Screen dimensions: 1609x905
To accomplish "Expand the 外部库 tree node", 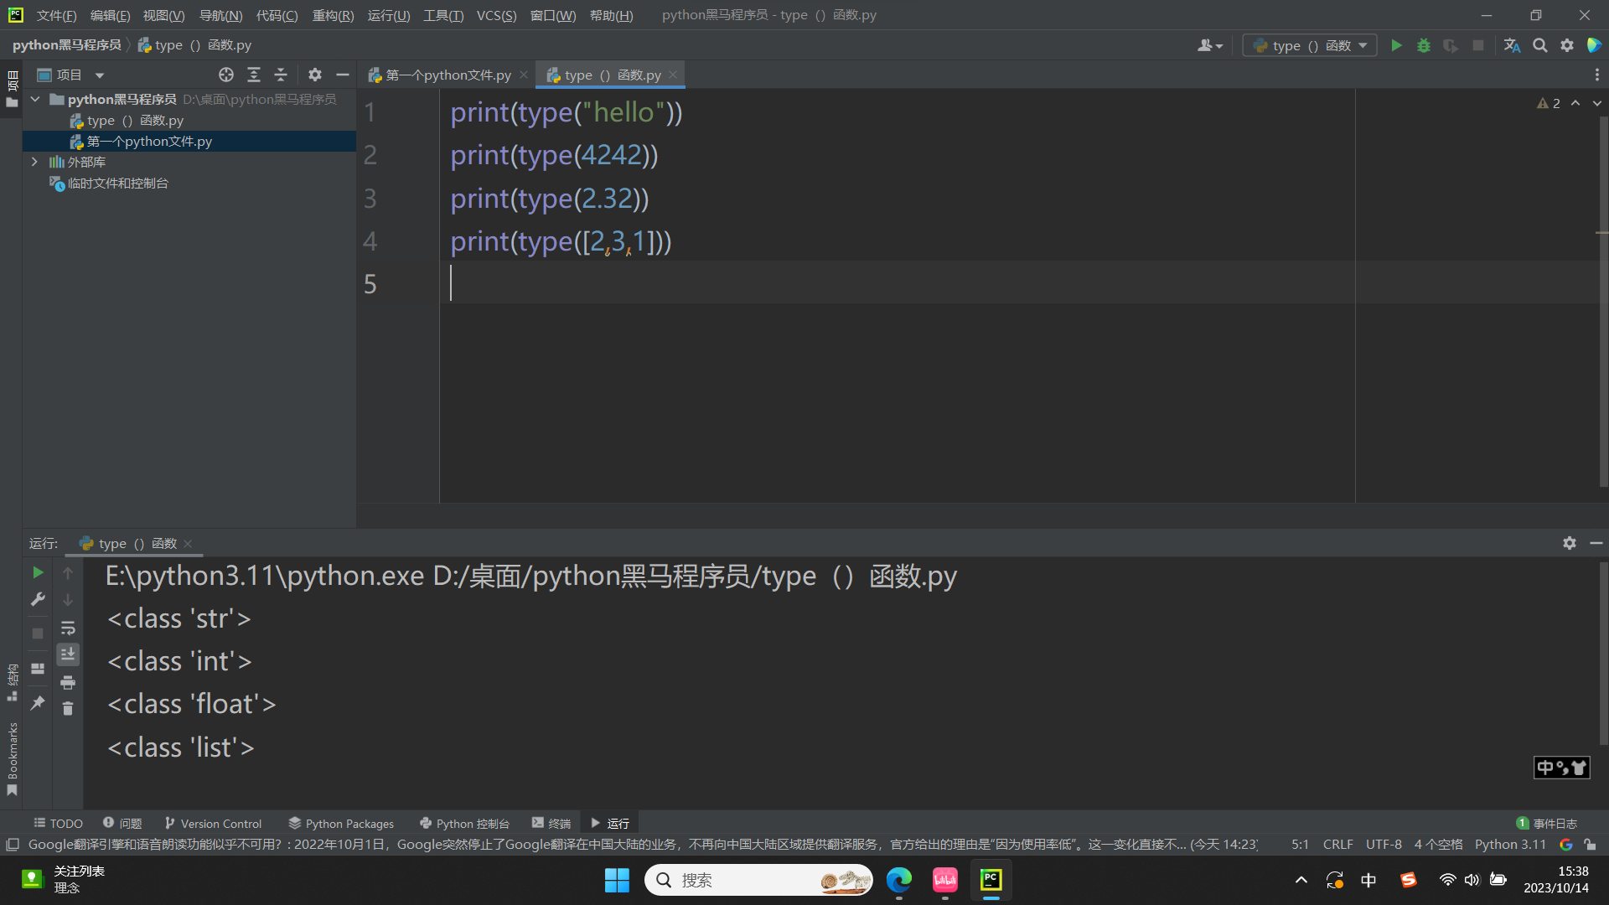I will coord(34,162).
